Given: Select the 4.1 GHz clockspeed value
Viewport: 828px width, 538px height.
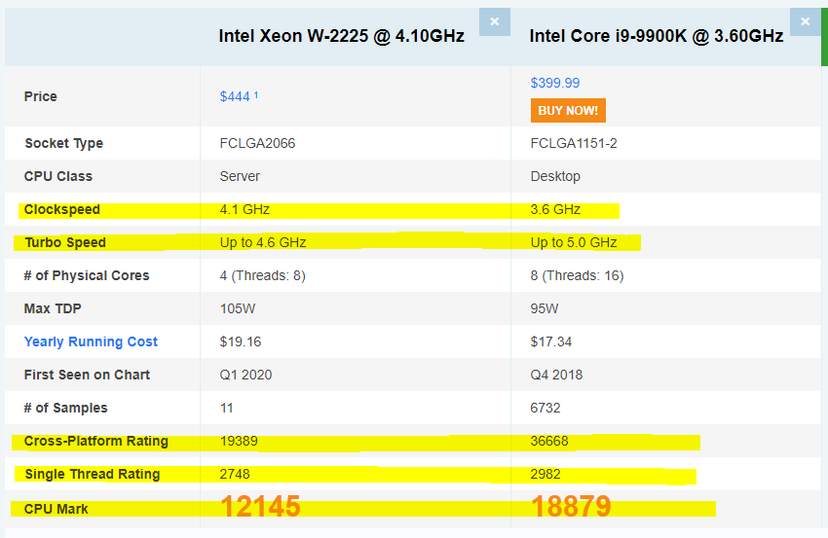Looking at the screenshot, I should coord(245,209).
